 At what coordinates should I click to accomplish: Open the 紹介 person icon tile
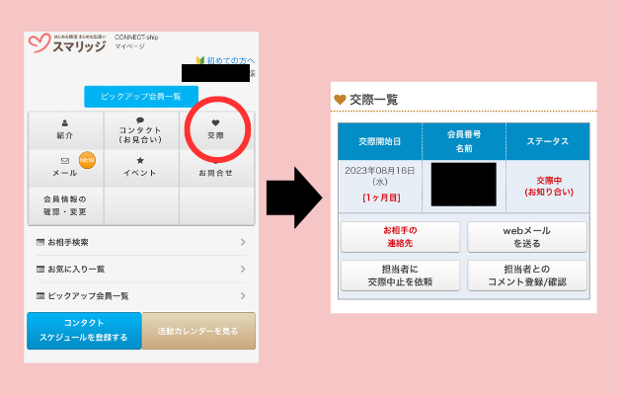click(65, 130)
